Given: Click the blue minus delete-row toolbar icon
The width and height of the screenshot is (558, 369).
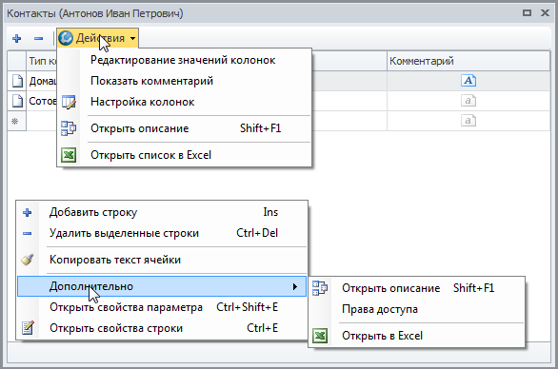Looking at the screenshot, I should point(38,38).
